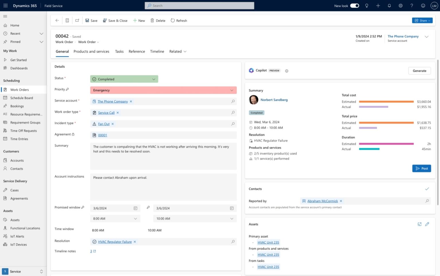The width and height of the screenshot is (440, 276).
Task: Open IoT Alerts in the Assets section
Action: [x=17, y=236]
